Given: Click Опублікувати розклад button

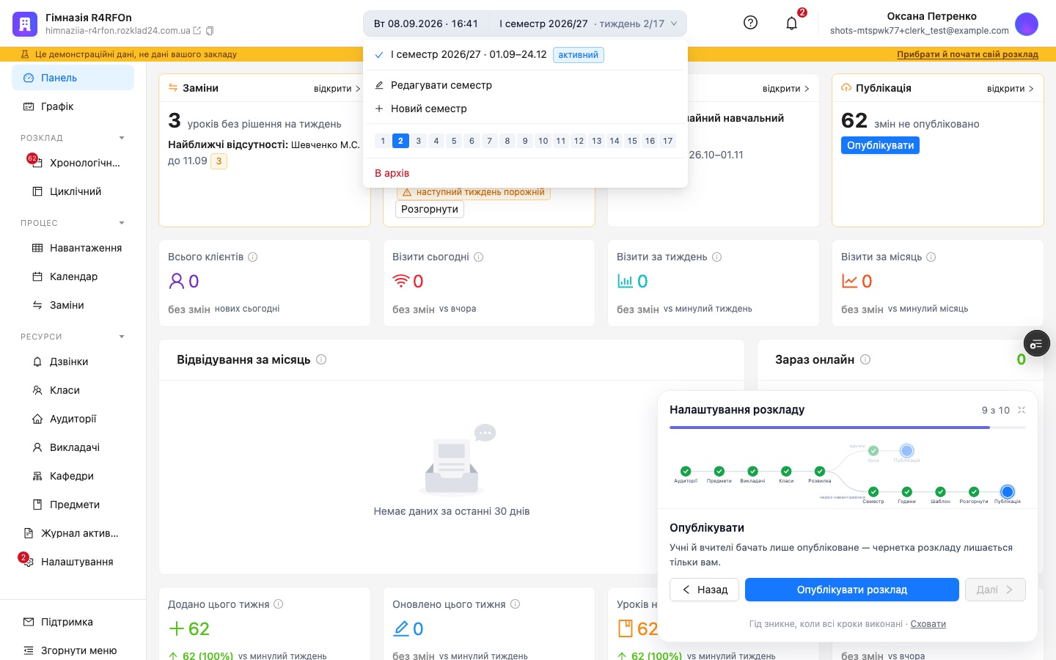Looking at the screenshot, I should 852,590.
